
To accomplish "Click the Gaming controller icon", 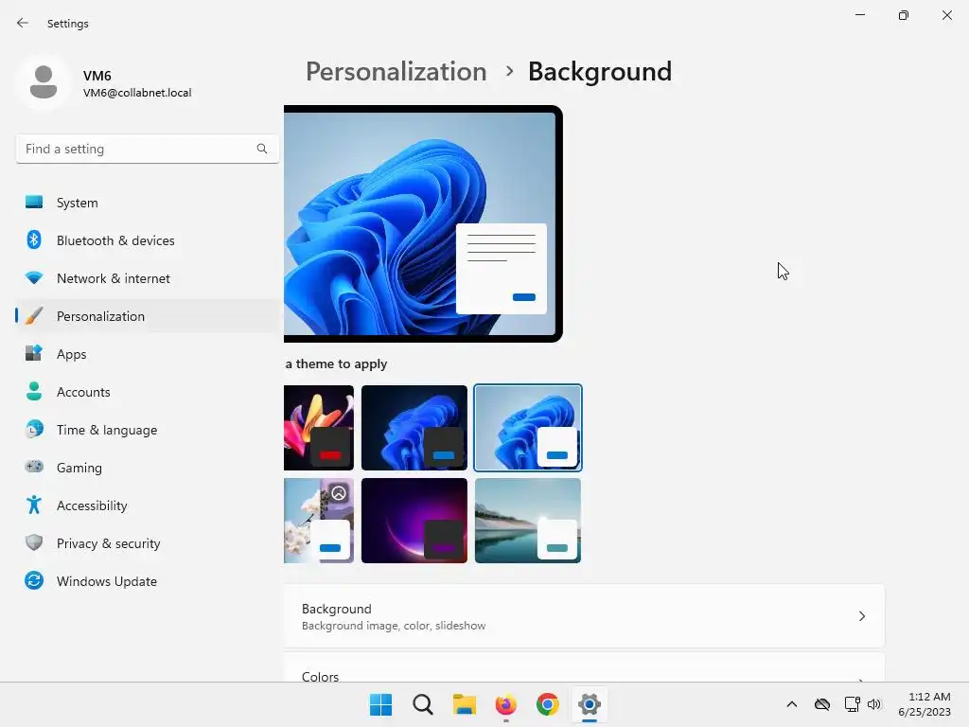I will (x=34, y=467).
